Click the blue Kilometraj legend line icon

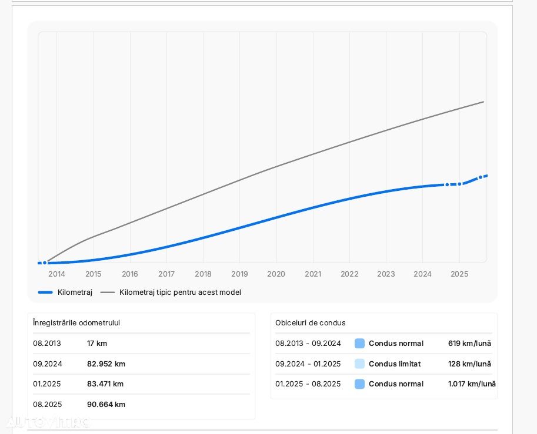[45, 292]
